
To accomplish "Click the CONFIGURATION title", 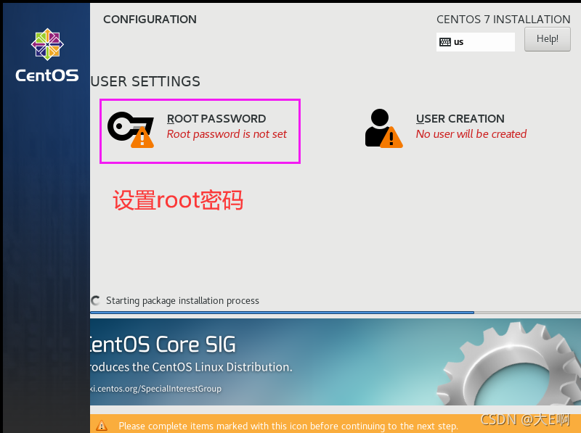I will click(x=150, y=20).
